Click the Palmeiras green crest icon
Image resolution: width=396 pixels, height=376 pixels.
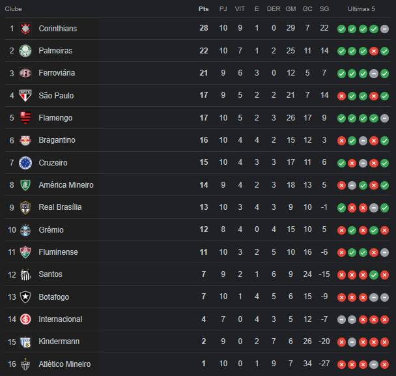[25, 51]
